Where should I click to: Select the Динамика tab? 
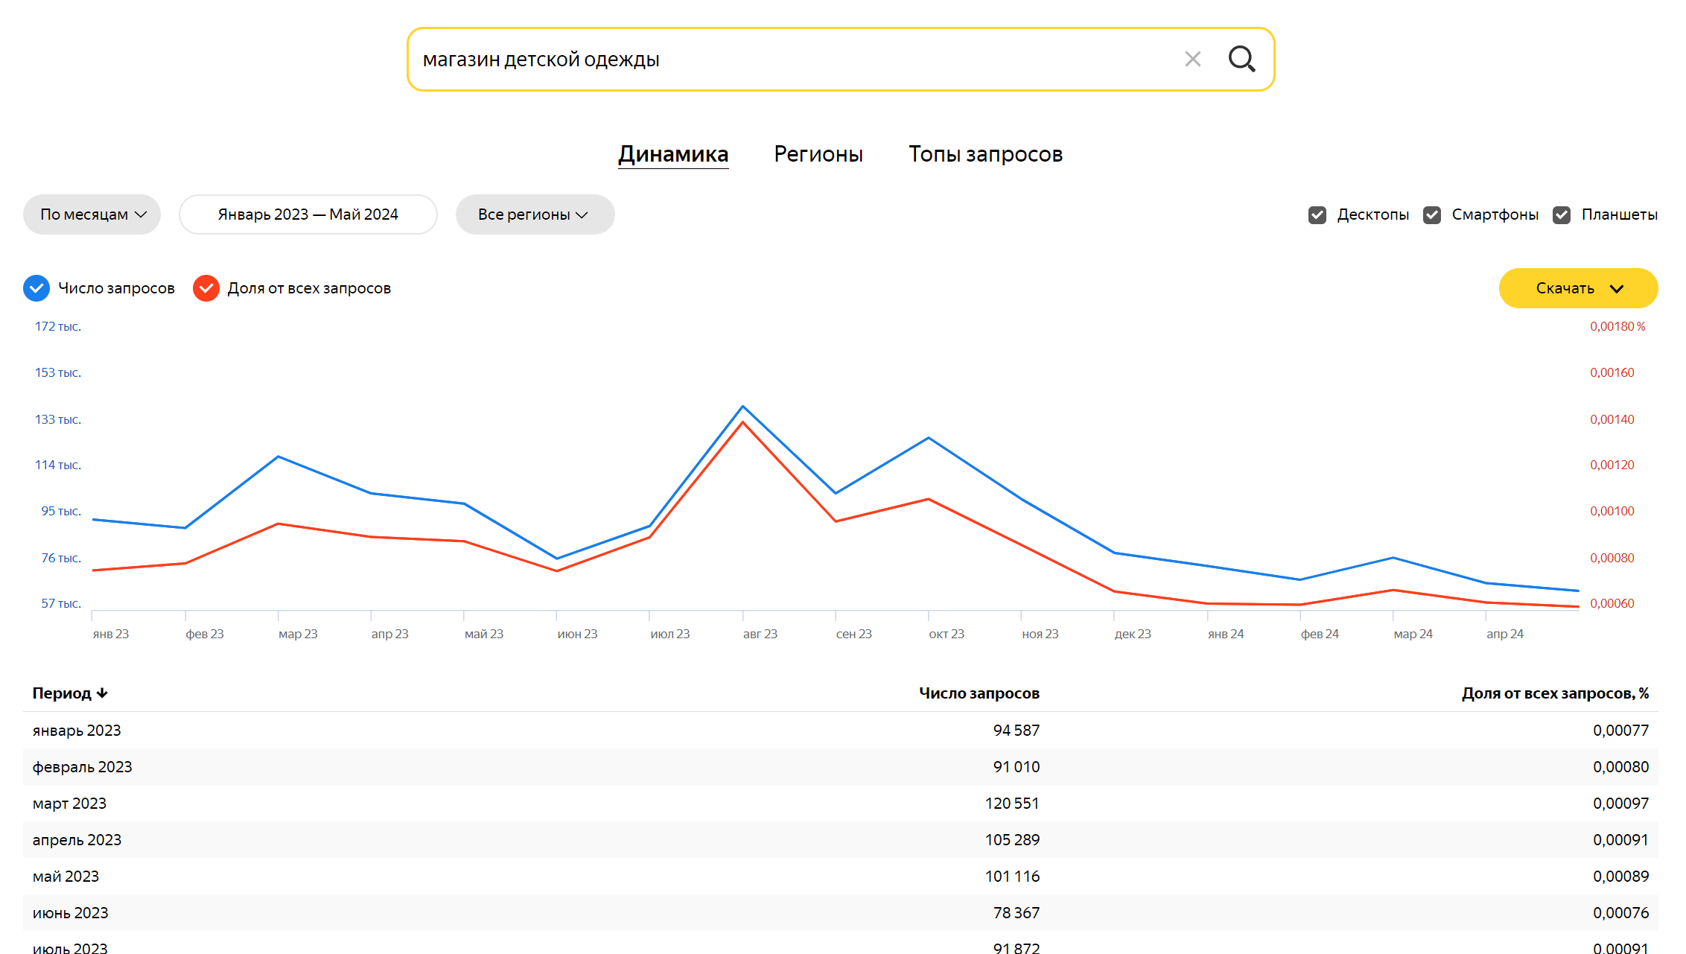point(673,154)
